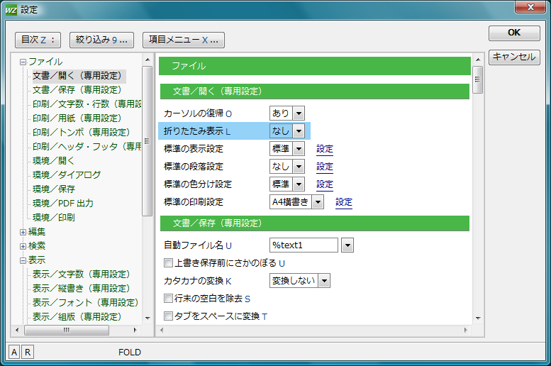
Task: Select 文書/開く(専用設定) tree item
Action: tap(77, 76)
